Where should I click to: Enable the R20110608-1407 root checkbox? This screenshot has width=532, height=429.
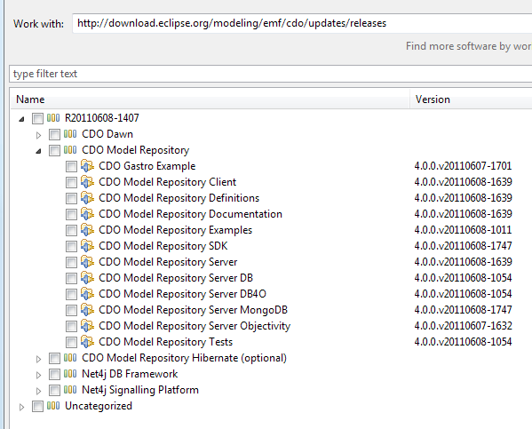[x=37, y=118]
